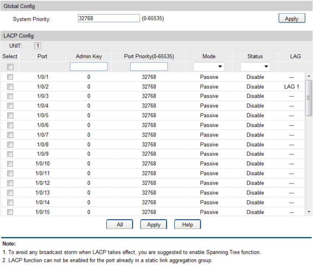Check the box for port 1/0/15
The width and height of the screenshot is (313, 267).
coord(10,212)
